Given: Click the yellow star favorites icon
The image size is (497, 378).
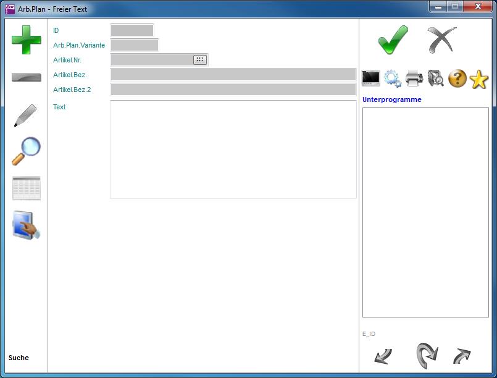Looking at the screenshot, I should (x=478, y=79).
